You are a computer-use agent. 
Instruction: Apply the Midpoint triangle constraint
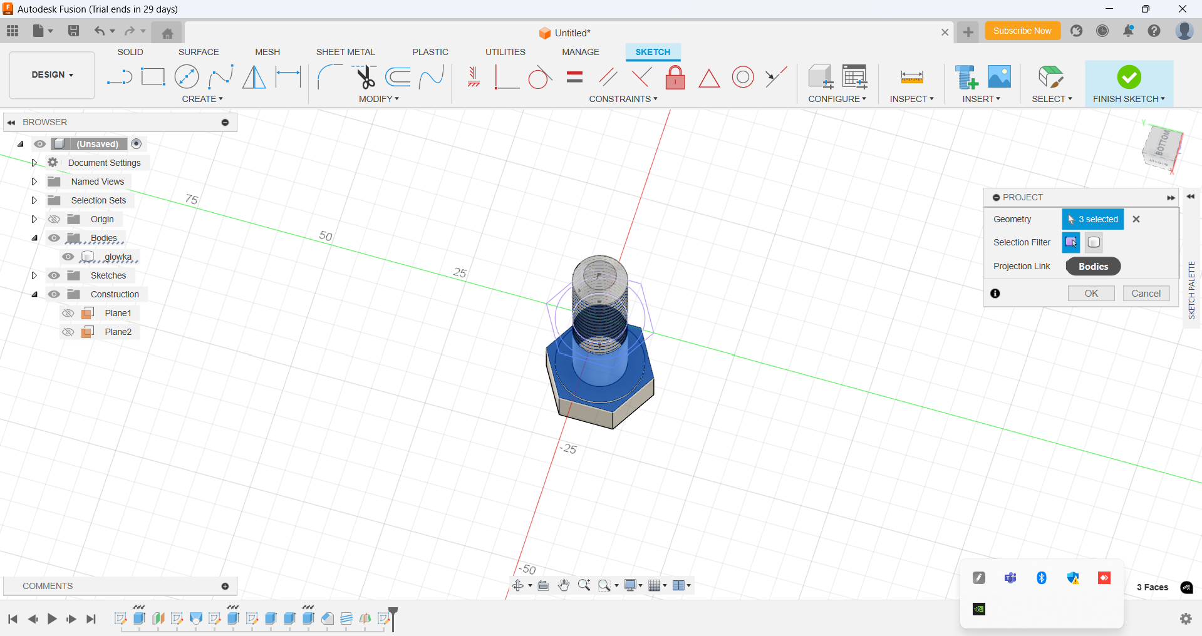[709, 78]
